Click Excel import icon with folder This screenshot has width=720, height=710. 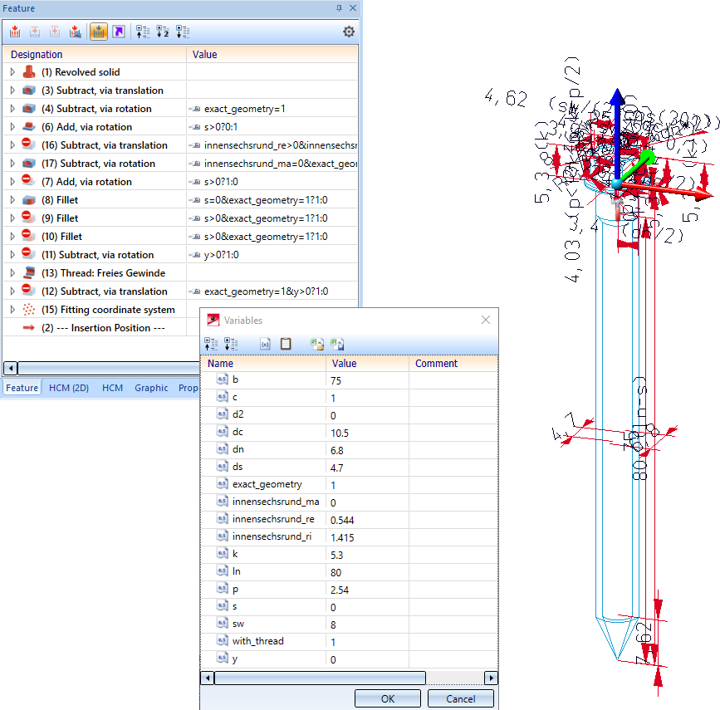pyautogui.click(x=316, y=343)
